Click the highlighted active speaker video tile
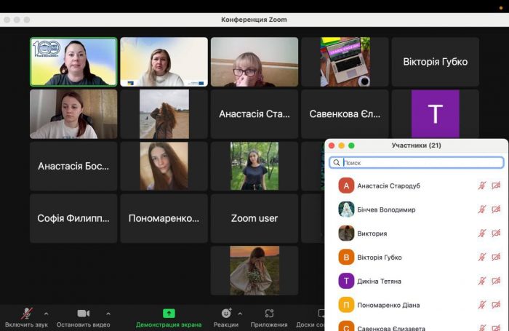The width and height of the screenshot is (509, 331). pyautogui.click(x=73, y=62)
